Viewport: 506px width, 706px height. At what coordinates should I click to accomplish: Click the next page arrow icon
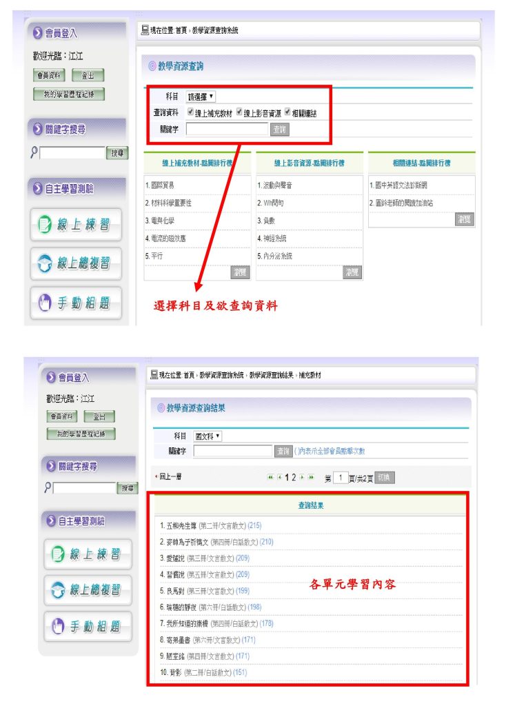(301, 477)
